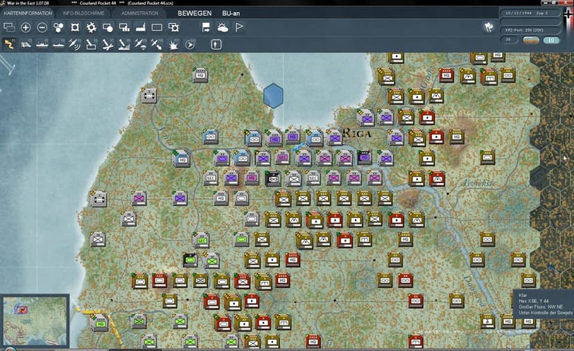Zoom in with the plus icon
Viewport: 574px width, 351px height.
(x=26, y=28)
